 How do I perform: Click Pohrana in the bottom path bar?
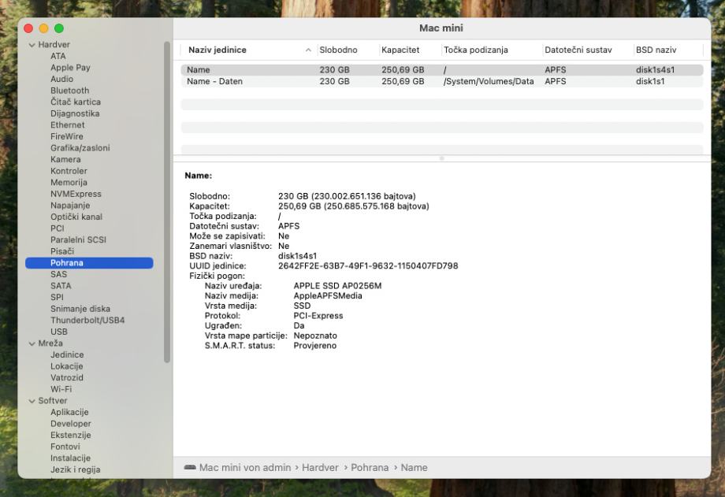[x=370, y=467]
